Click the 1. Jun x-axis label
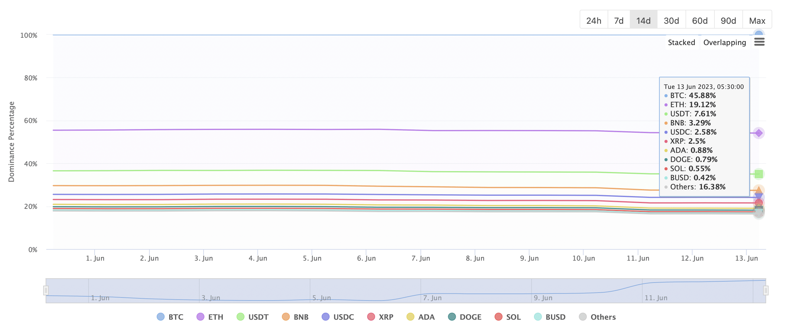This screenshot has width=785, height=327. pyautogui.click(x=95, y=258)
